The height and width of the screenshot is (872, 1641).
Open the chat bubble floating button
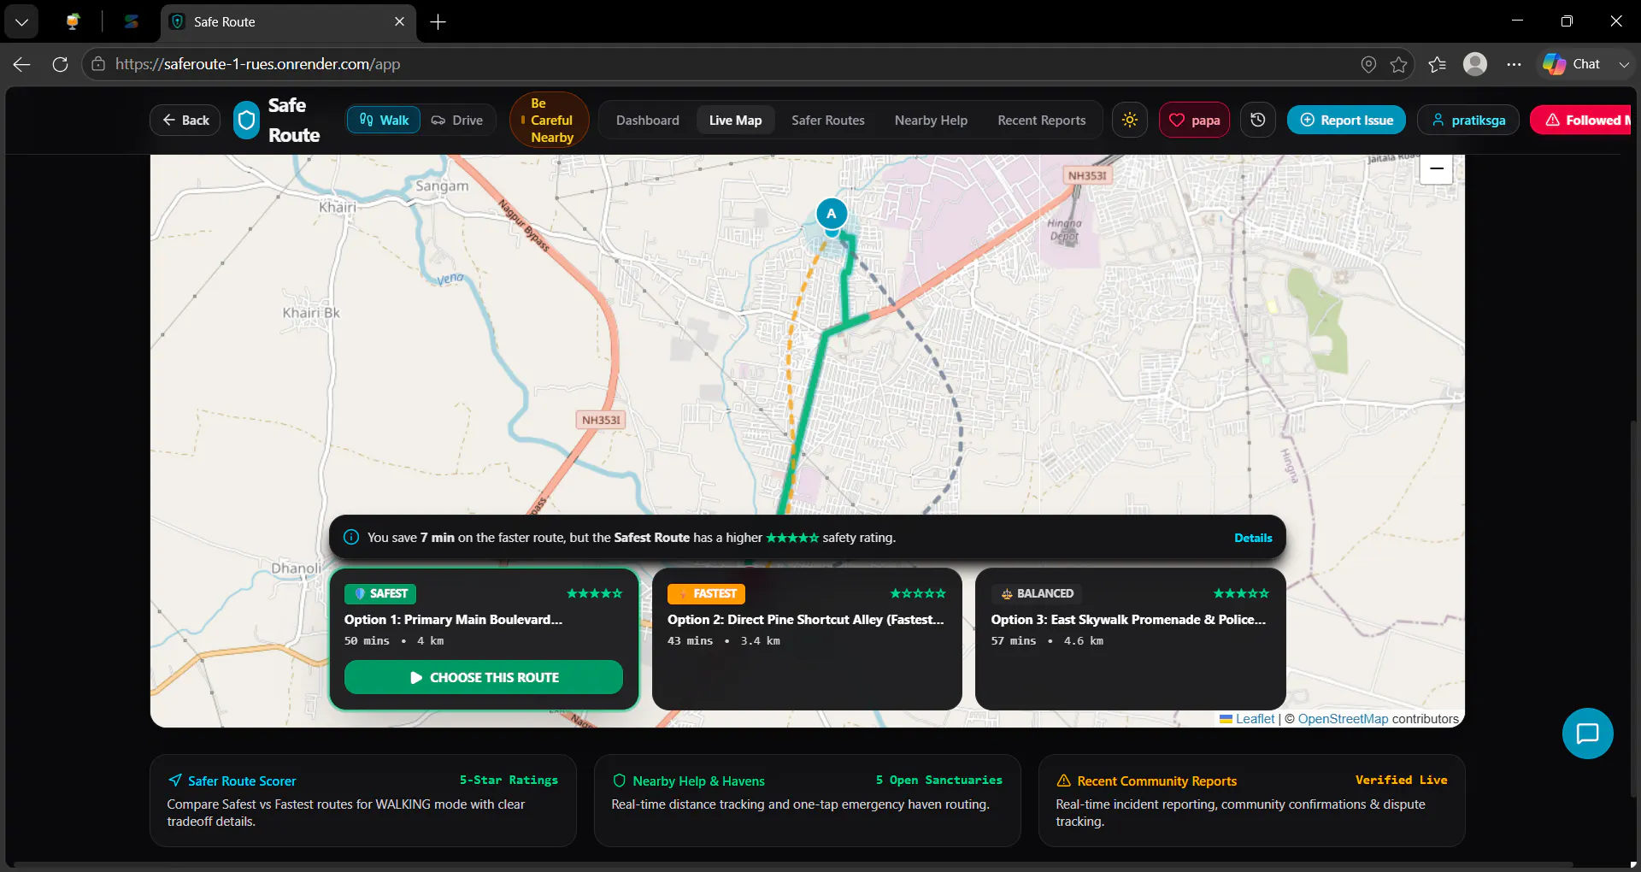pos(1587,734)
